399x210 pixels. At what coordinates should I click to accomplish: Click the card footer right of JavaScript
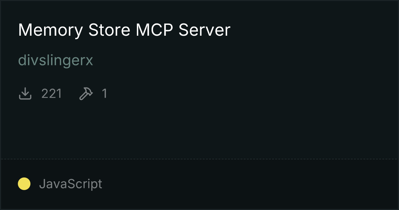point(249,184)
